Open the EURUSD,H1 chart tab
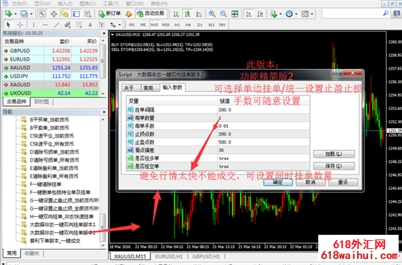The height and width of the screenshot is (265, 402). coord(169,256)
